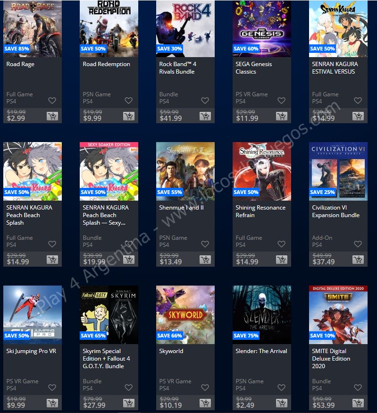Viewport: 377px width, 413px height.
Task: Toggle wishlist heart for Shining Resonance Refrain
Action: [281, 244]
